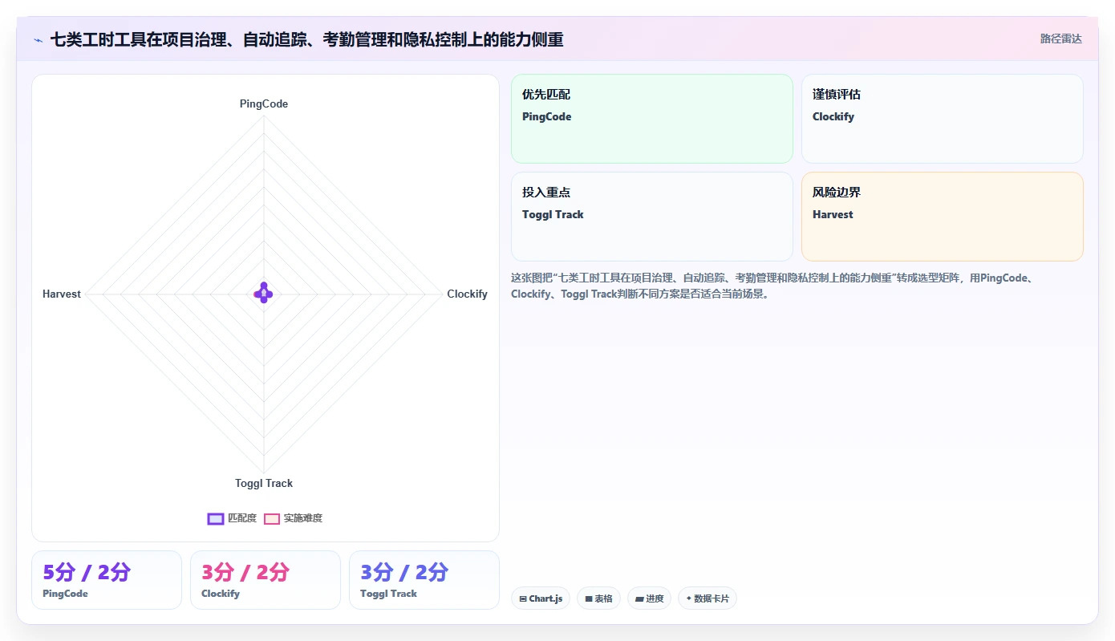Click the 表格 tag chip
This screenshot has height=641, width=1115.
click(598, 598)
